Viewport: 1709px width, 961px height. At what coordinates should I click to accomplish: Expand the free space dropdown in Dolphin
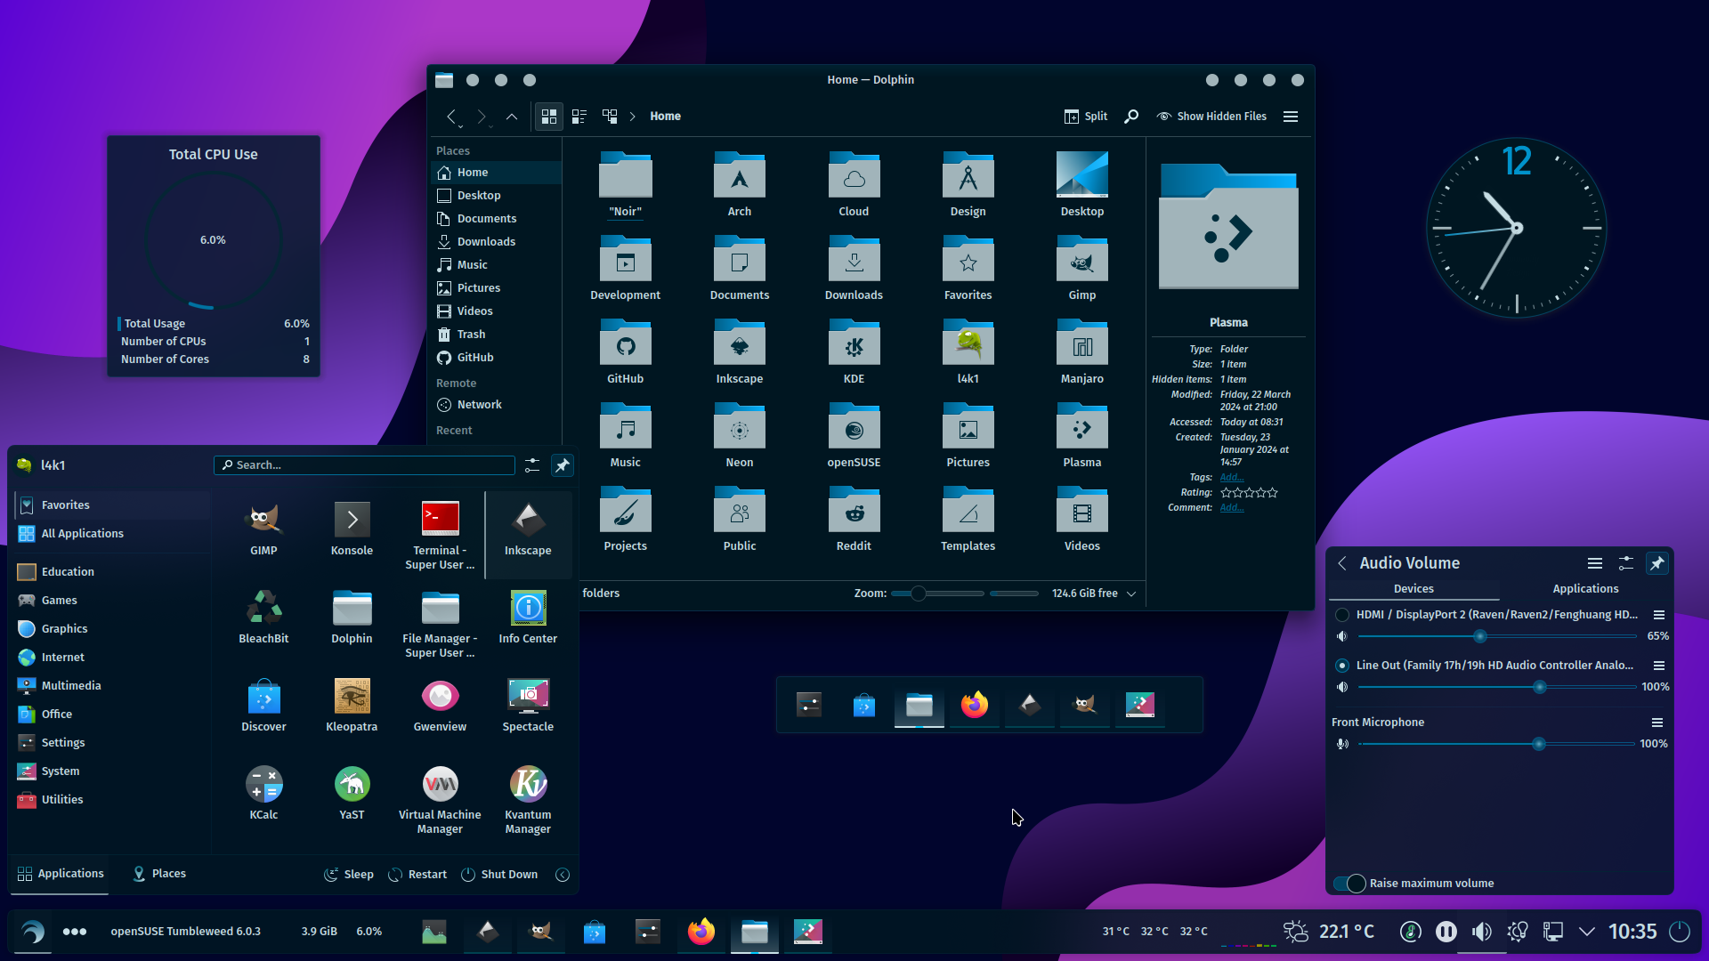[x=1131, y=594]
